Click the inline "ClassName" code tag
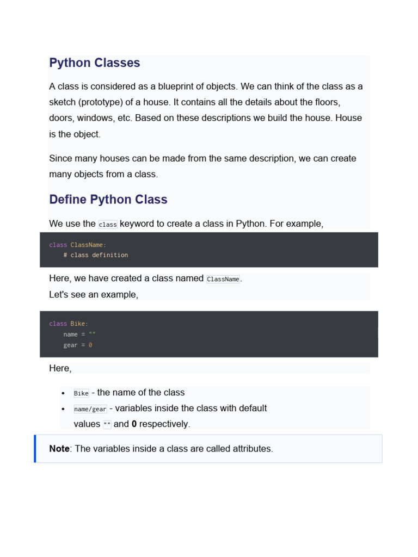 [x=223, y=279]
